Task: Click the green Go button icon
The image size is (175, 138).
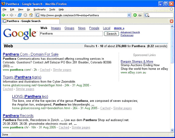Action: coord(135,15)
